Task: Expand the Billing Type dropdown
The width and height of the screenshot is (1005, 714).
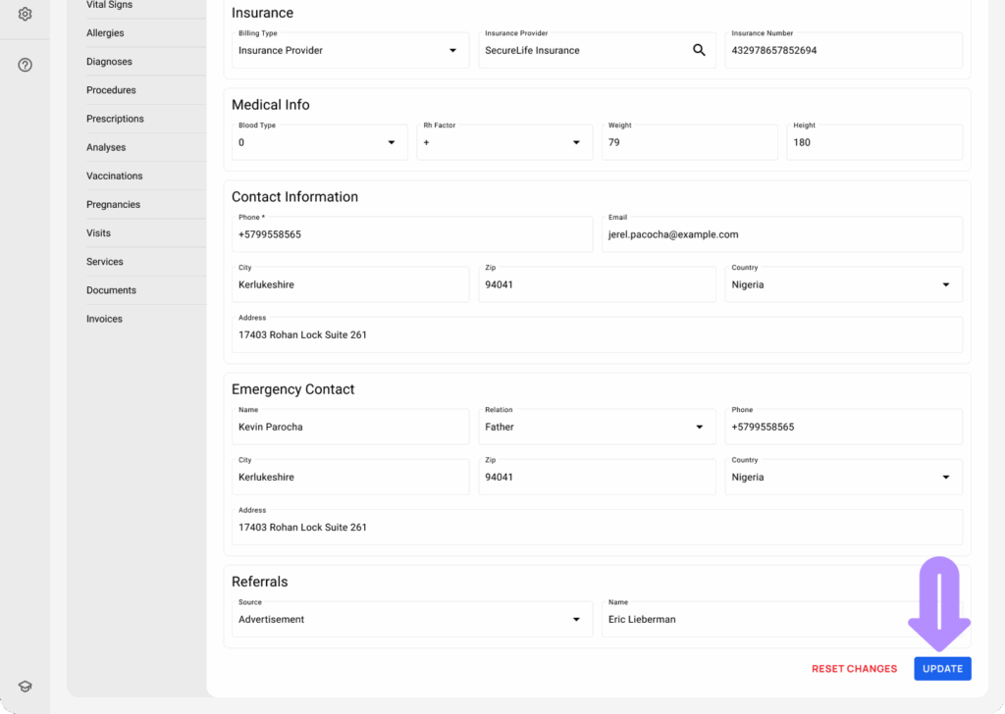Action: click(x=452, y=50)
